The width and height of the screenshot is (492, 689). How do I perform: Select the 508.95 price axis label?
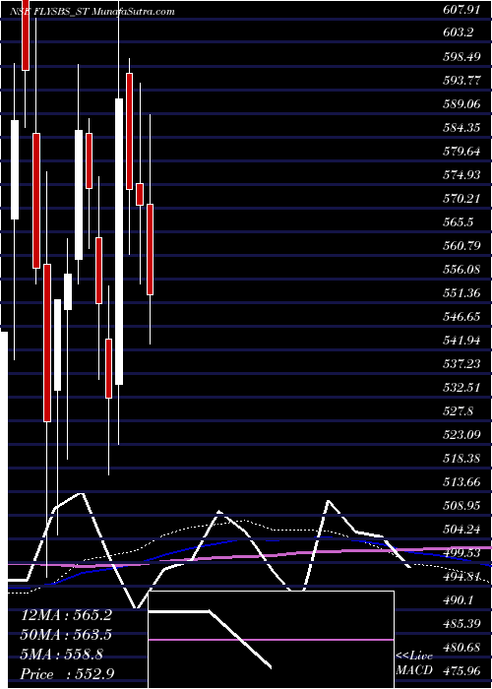(461, 507)
